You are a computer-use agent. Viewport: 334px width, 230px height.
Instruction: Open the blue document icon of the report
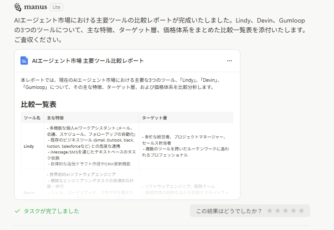coord(24,61)
